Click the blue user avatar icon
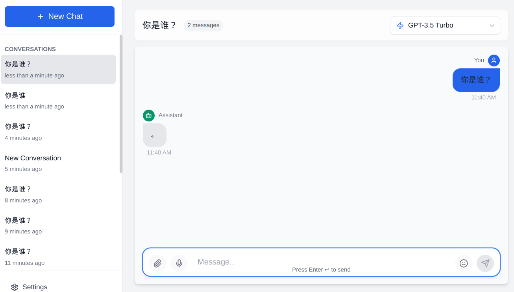The image size is (514, 292). (x=494, y=61)
